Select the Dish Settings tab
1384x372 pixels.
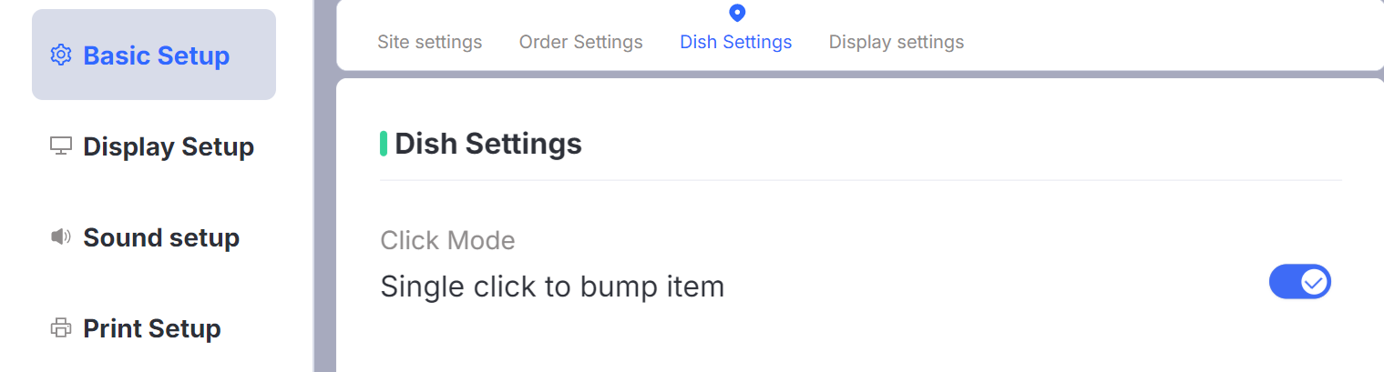(735, 42)
